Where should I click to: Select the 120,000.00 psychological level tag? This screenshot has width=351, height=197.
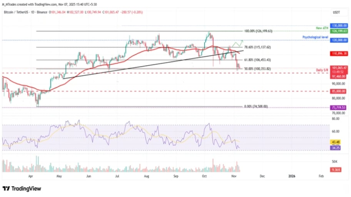tap(339, 40)
